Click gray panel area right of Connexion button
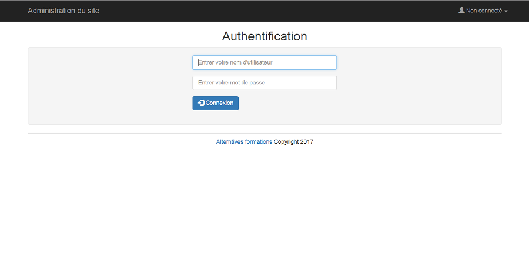Image resolution: width=529 pixels, height=264 pixels. tap(353, 103)
